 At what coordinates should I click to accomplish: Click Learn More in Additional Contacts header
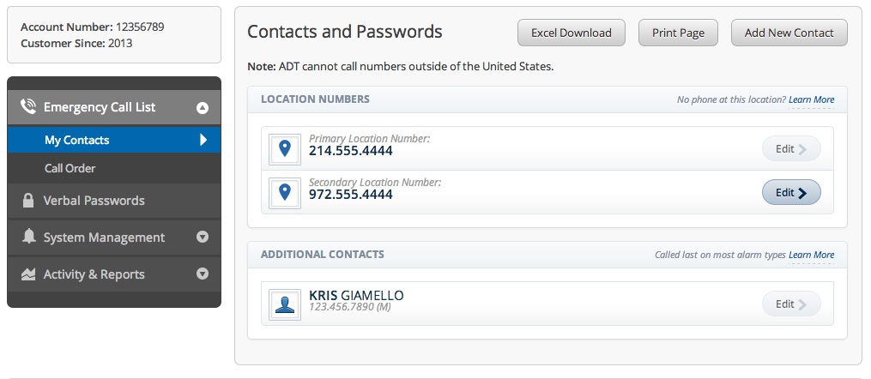point(811,255)
